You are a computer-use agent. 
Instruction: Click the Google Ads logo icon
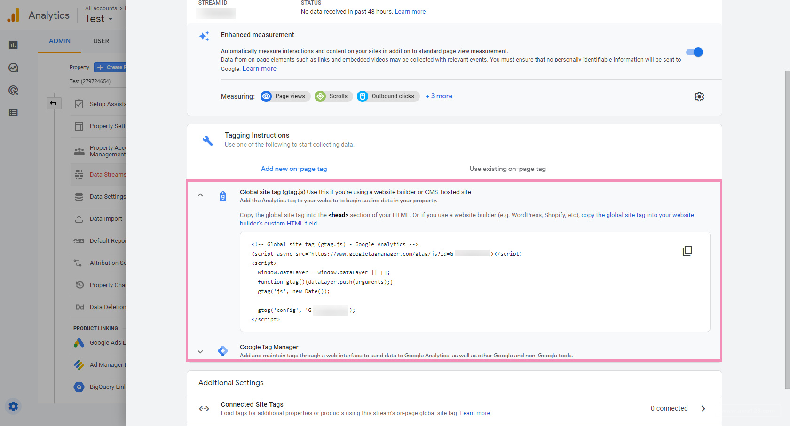pos(79,343)
